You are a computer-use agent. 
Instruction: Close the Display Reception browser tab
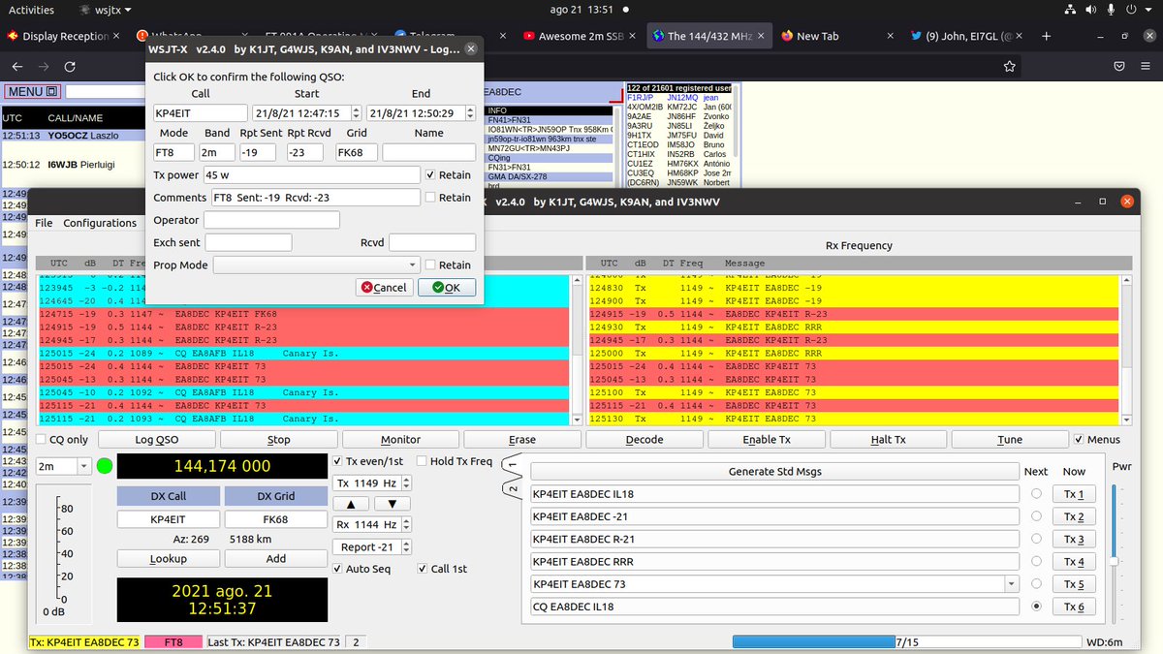(116, 36)
